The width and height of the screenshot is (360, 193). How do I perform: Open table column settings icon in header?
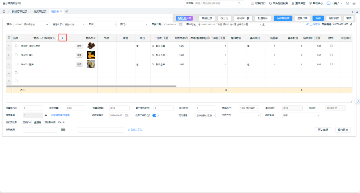tap(9, 37)
